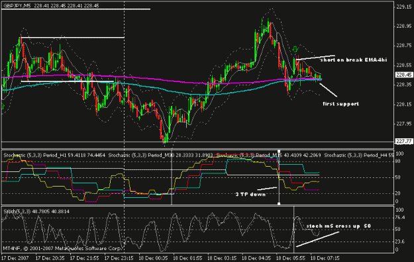Click the green down arrow above the short entry

295,50
